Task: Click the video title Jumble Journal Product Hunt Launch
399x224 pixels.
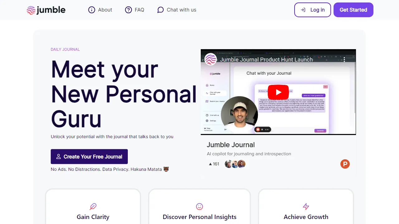Action: tap(266, 59)
